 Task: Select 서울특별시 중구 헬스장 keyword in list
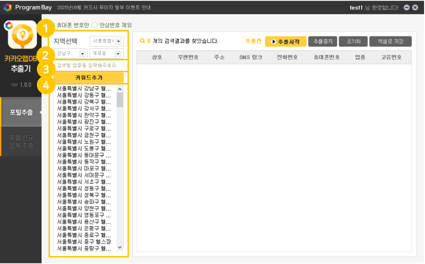[x=84, y=242]
